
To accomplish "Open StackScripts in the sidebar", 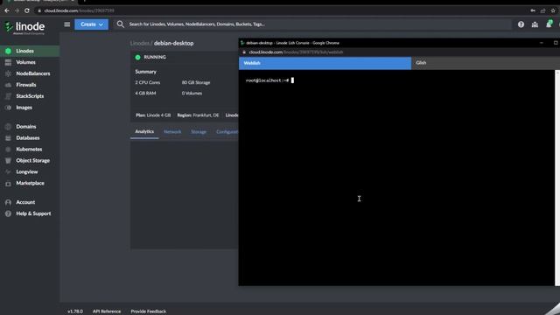I will [x=30, y=96].
